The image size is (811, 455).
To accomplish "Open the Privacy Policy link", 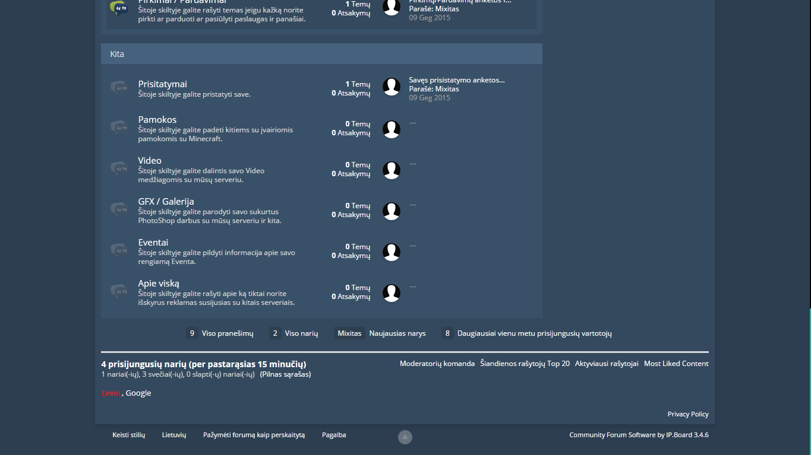I will (x=688, y=414).
